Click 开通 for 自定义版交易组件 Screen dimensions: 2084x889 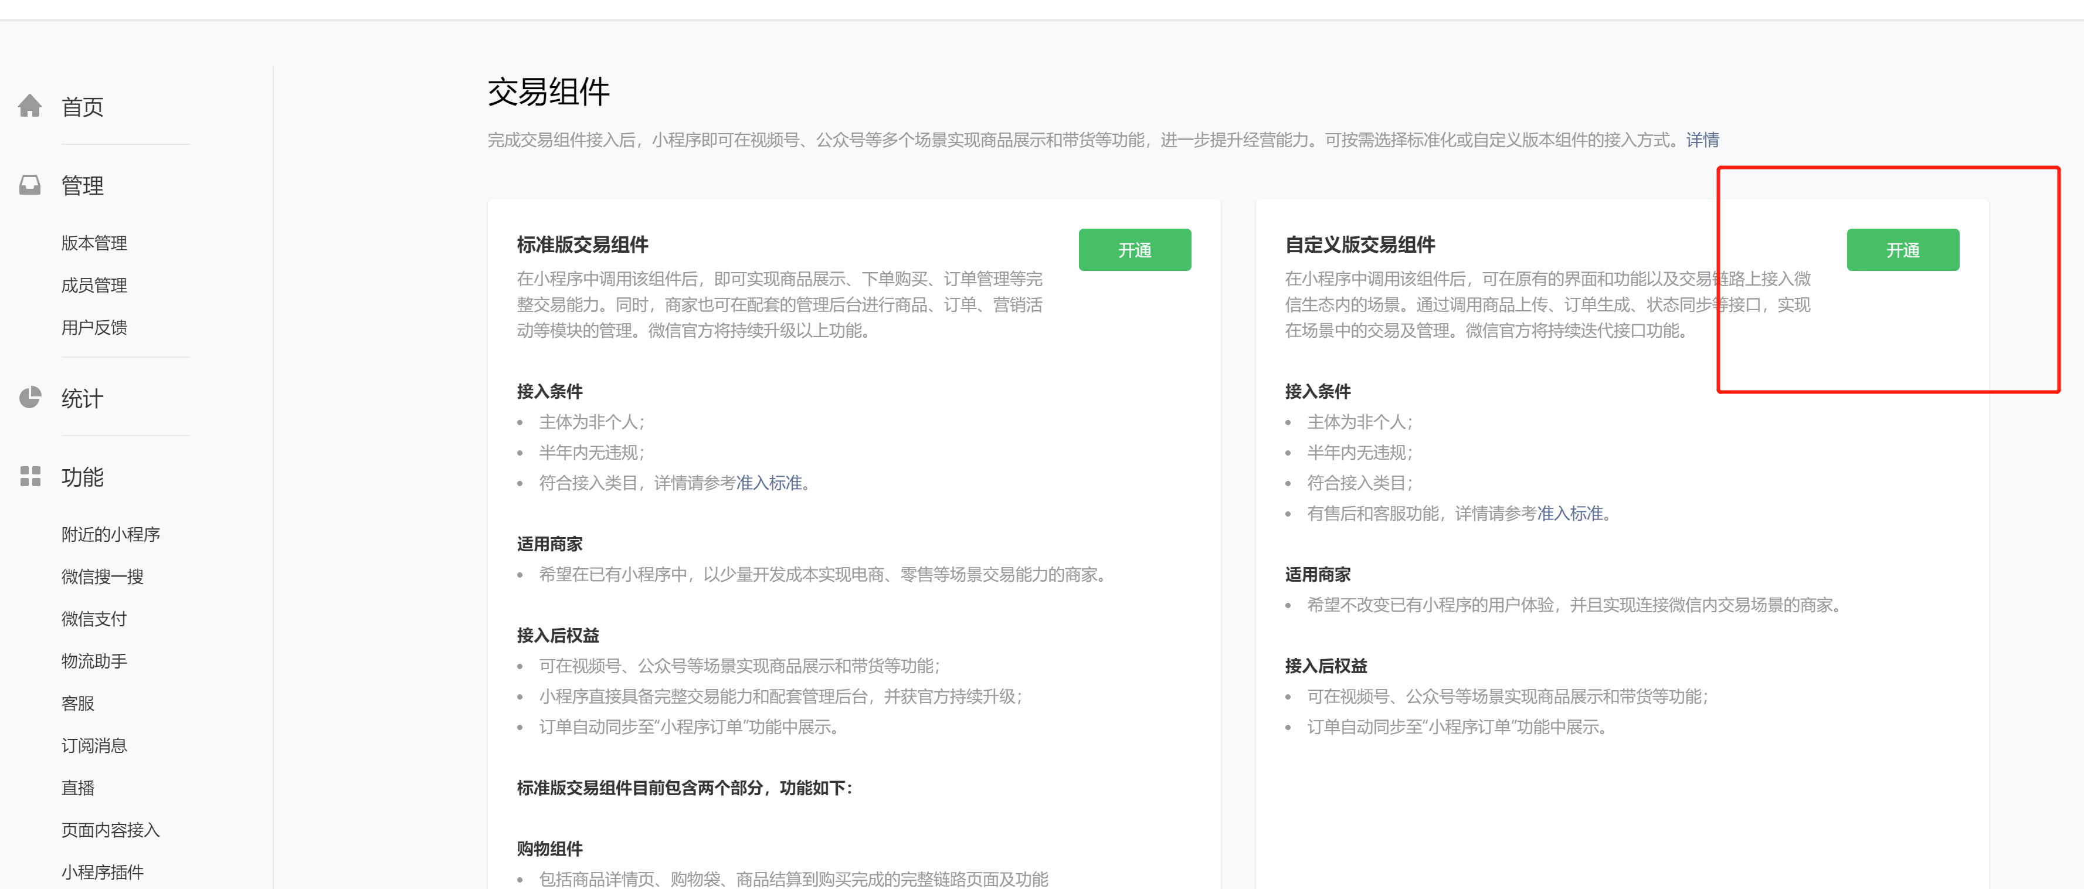(1902, 250)
